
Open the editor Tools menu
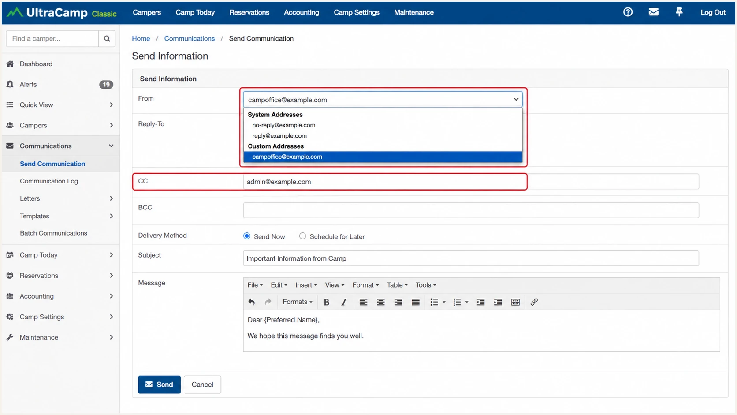pyautogui.click(x=426, y=285)
